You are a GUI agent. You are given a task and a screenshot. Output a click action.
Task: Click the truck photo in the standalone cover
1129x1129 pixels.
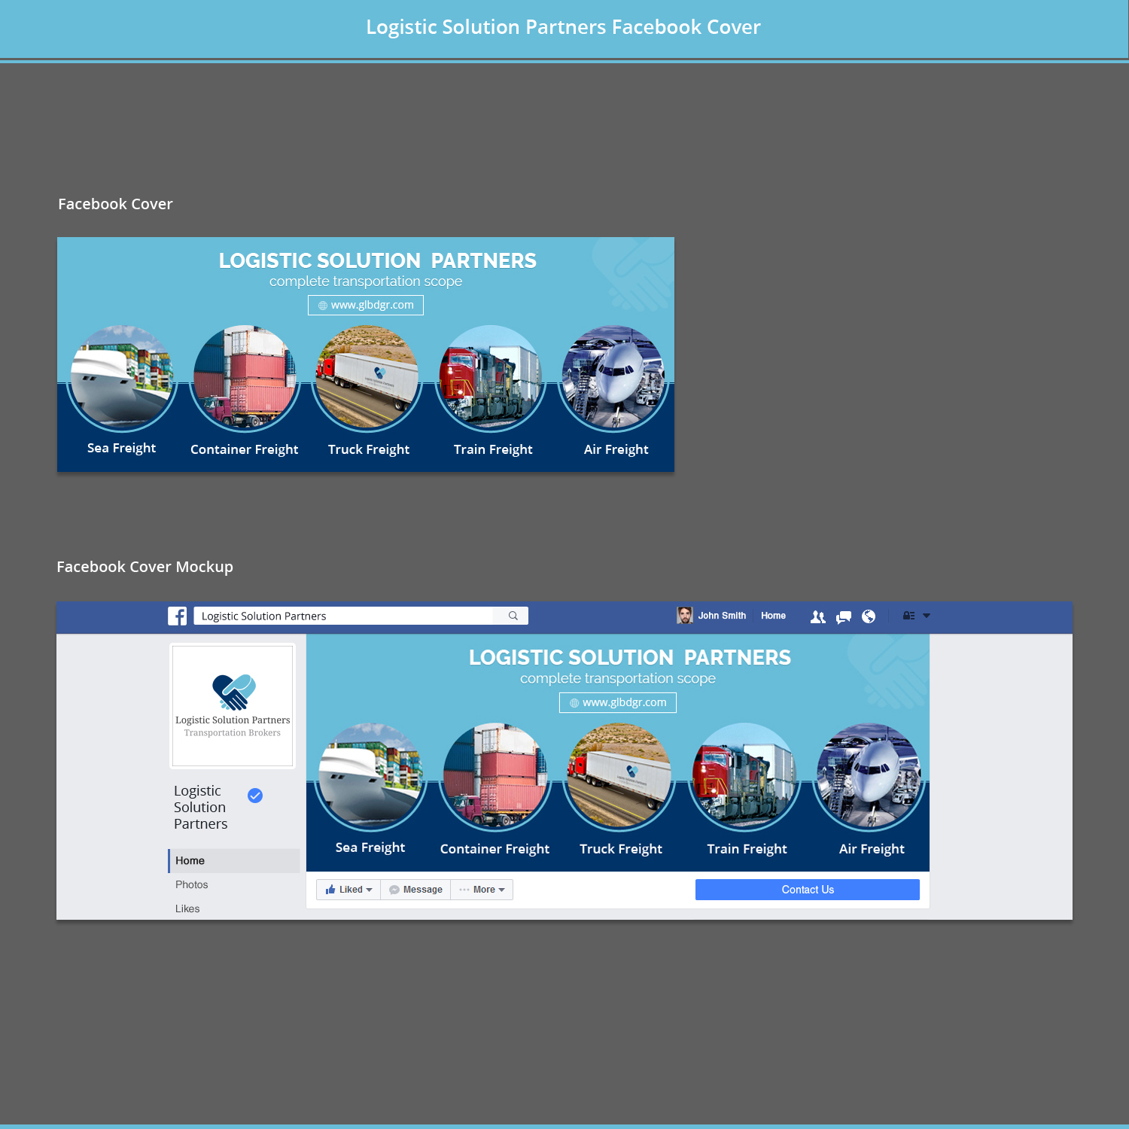[367, 377]
